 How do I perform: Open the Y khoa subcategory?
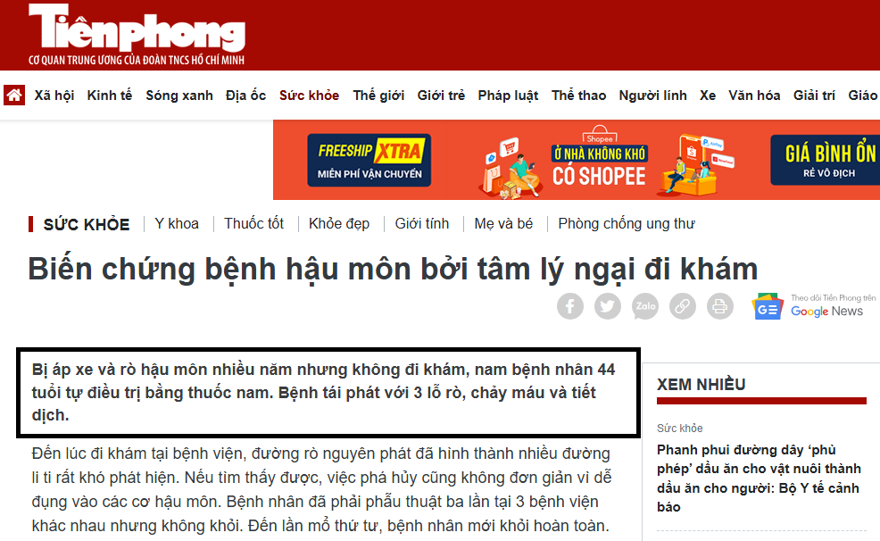(x=177, y=223)
